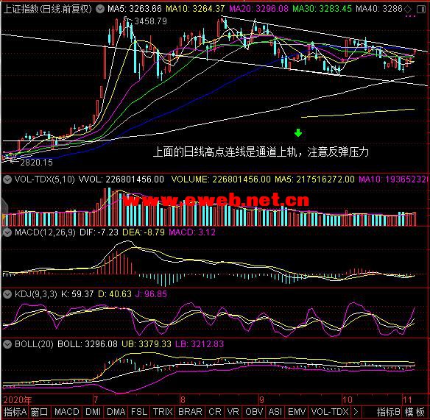
Task: Click the VOLUME: 226801456.00 value
Action: (221, 179)
